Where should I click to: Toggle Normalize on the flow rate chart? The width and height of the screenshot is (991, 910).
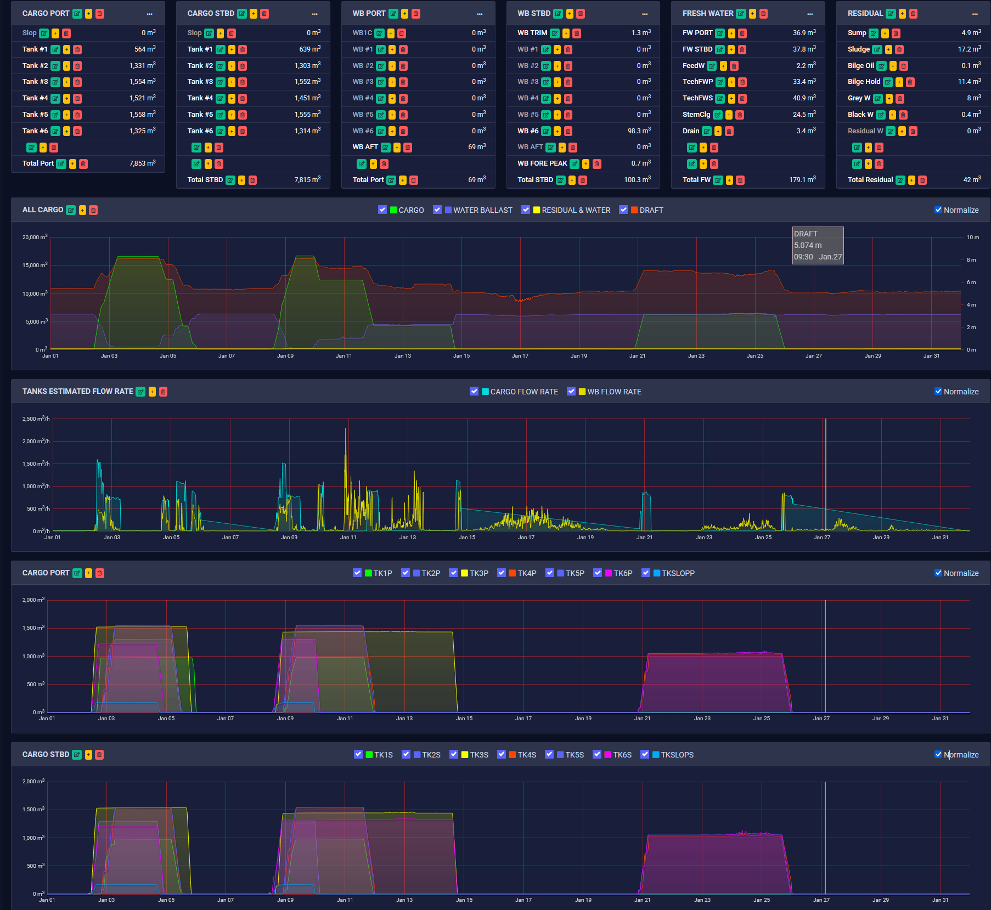938,391
